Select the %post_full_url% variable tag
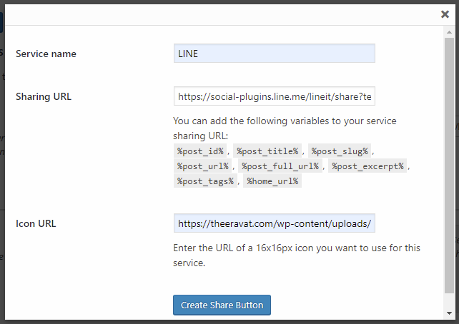Screen dimensions: 459x324 (x=280, y=166)
